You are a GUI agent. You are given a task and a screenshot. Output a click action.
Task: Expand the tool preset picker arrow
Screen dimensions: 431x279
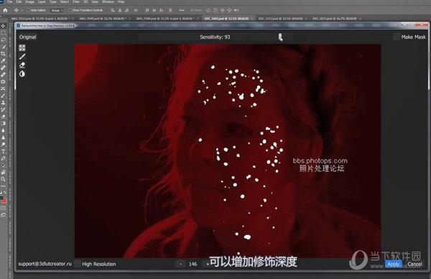coord(22,11)
